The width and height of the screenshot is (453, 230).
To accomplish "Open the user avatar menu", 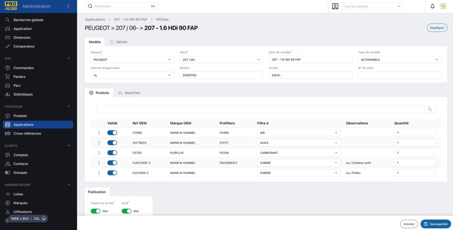I will tap(443, 6).
